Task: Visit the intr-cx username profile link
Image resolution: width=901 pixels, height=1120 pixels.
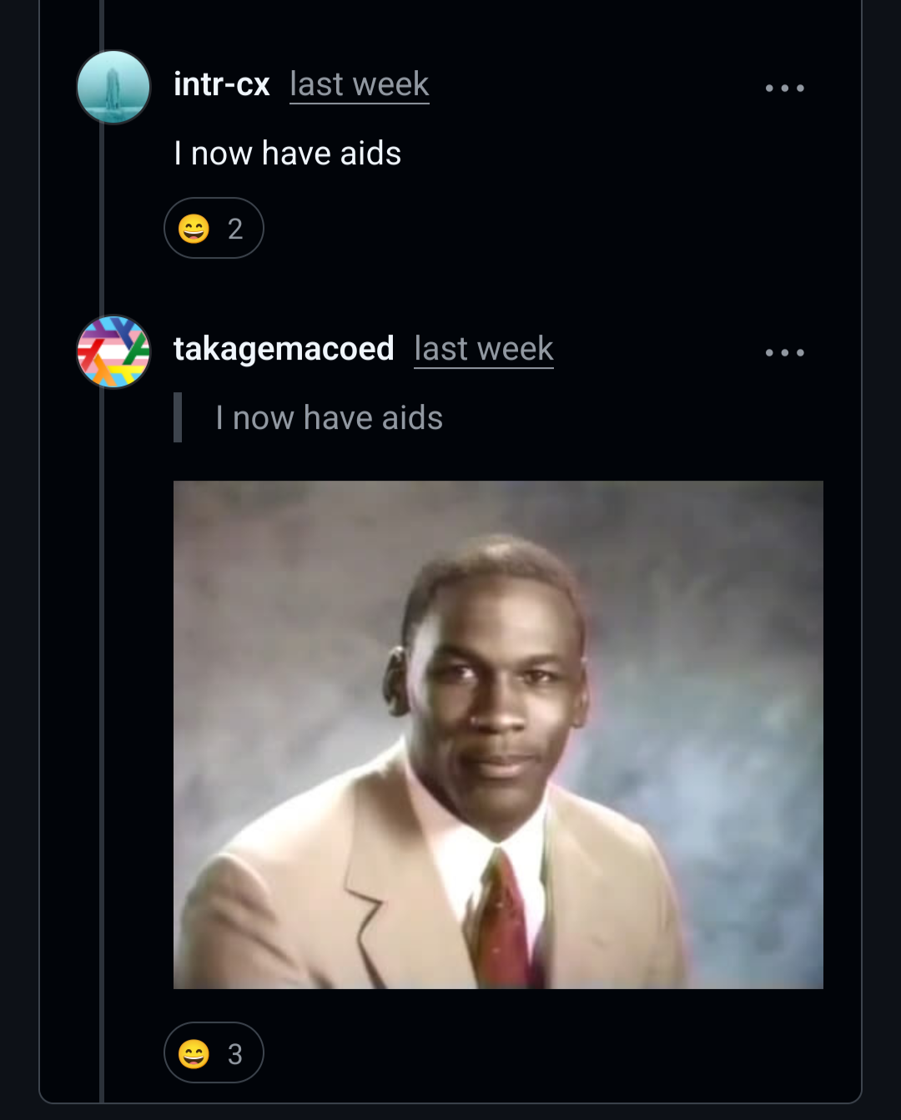Action: click(x=221, y=84)
